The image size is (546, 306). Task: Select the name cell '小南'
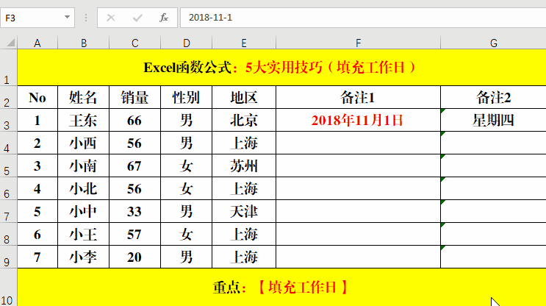(84, 166)
